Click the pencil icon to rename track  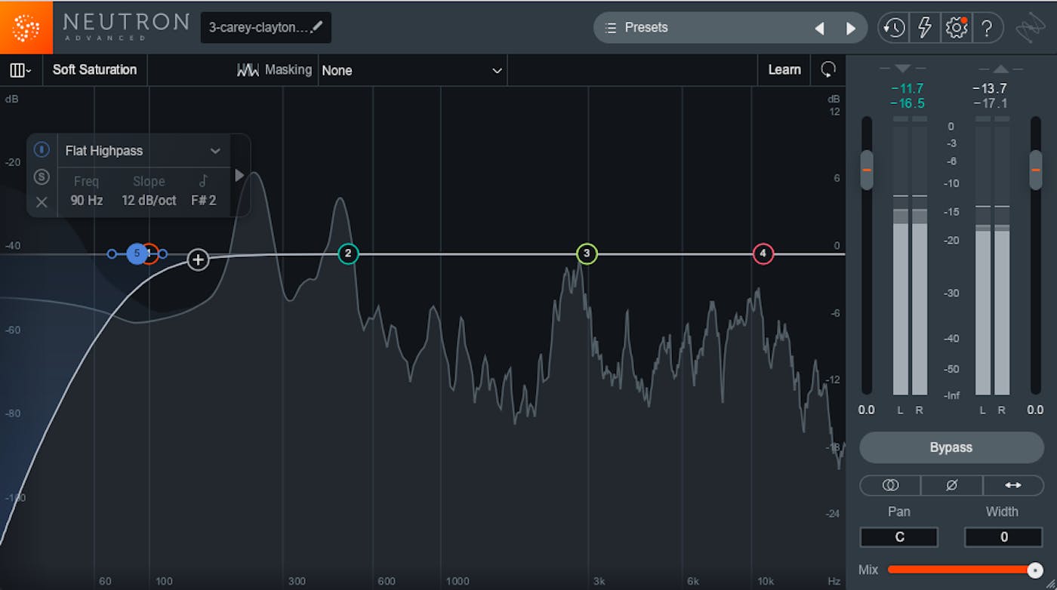(317, 27)
